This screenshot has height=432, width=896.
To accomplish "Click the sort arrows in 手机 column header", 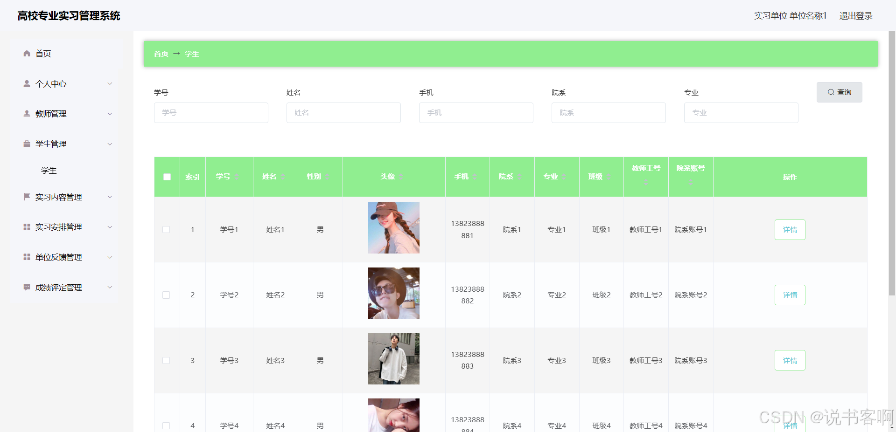I will pos(475,177).
